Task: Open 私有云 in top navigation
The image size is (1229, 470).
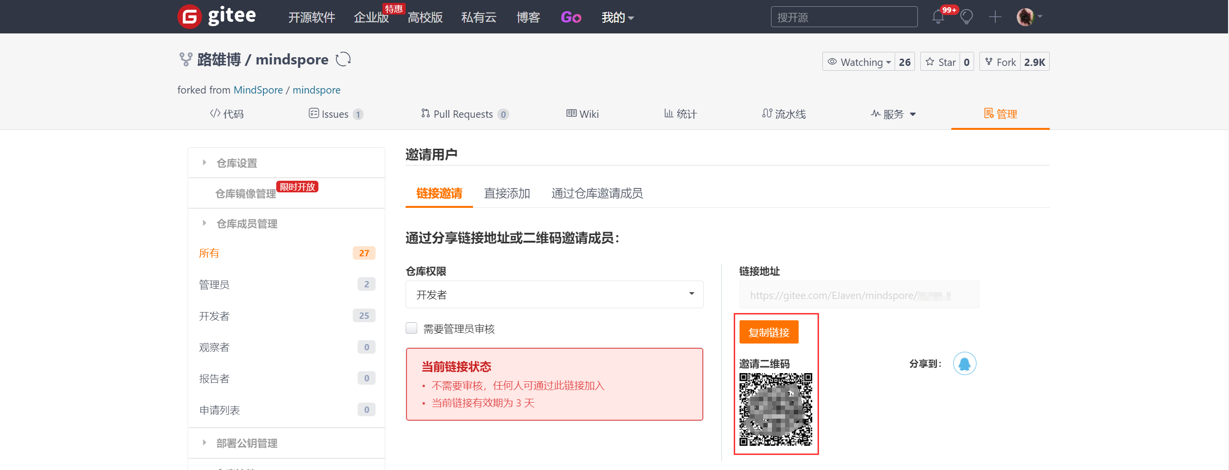Action: (x=479, y=17)
